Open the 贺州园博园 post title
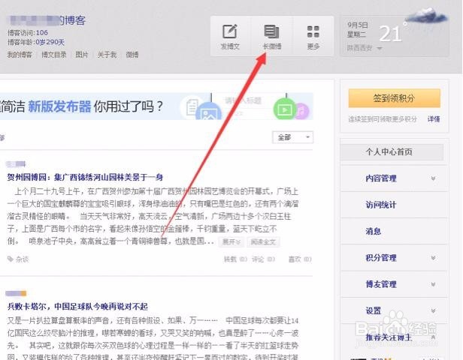This screenshot has width=463, height=360. 85,177
